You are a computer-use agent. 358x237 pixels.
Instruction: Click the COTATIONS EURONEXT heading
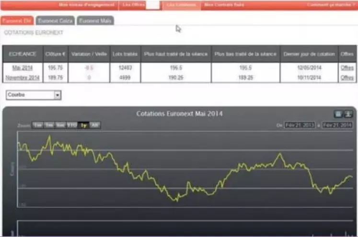point(34,33)
